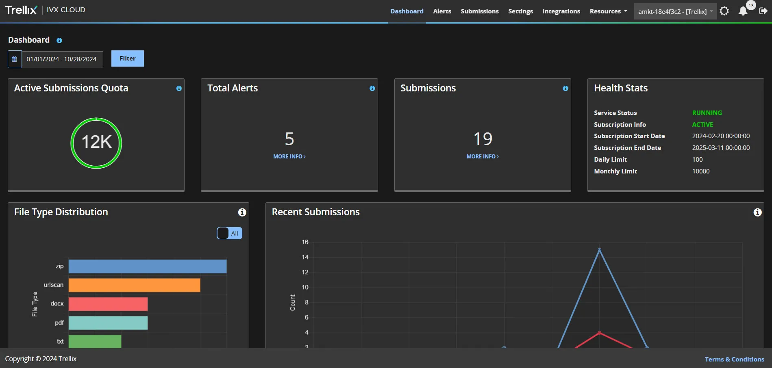The width and height of the screenshot is (772, 368).
Task: Click info icon on Submissions card
Action: [565, 89]
